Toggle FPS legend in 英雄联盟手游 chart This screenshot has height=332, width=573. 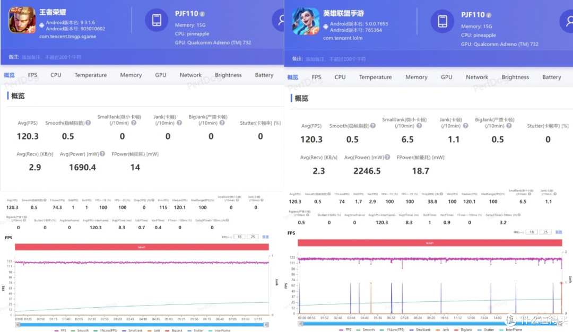pos(345,329)
